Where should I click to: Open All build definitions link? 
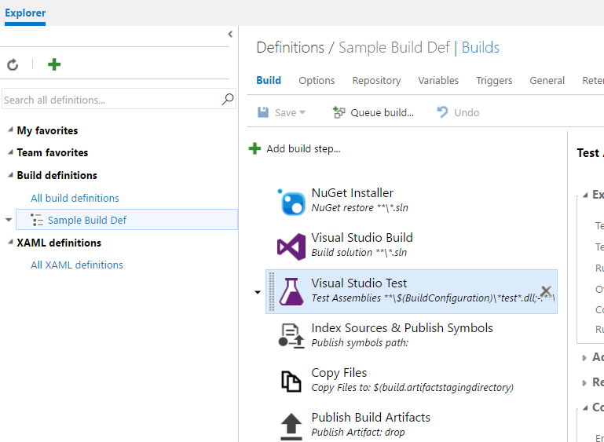click(x=75, y=198)
